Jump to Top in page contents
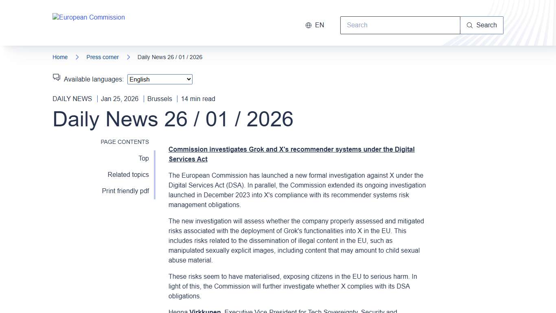556x313 pixels. [144, 158]
